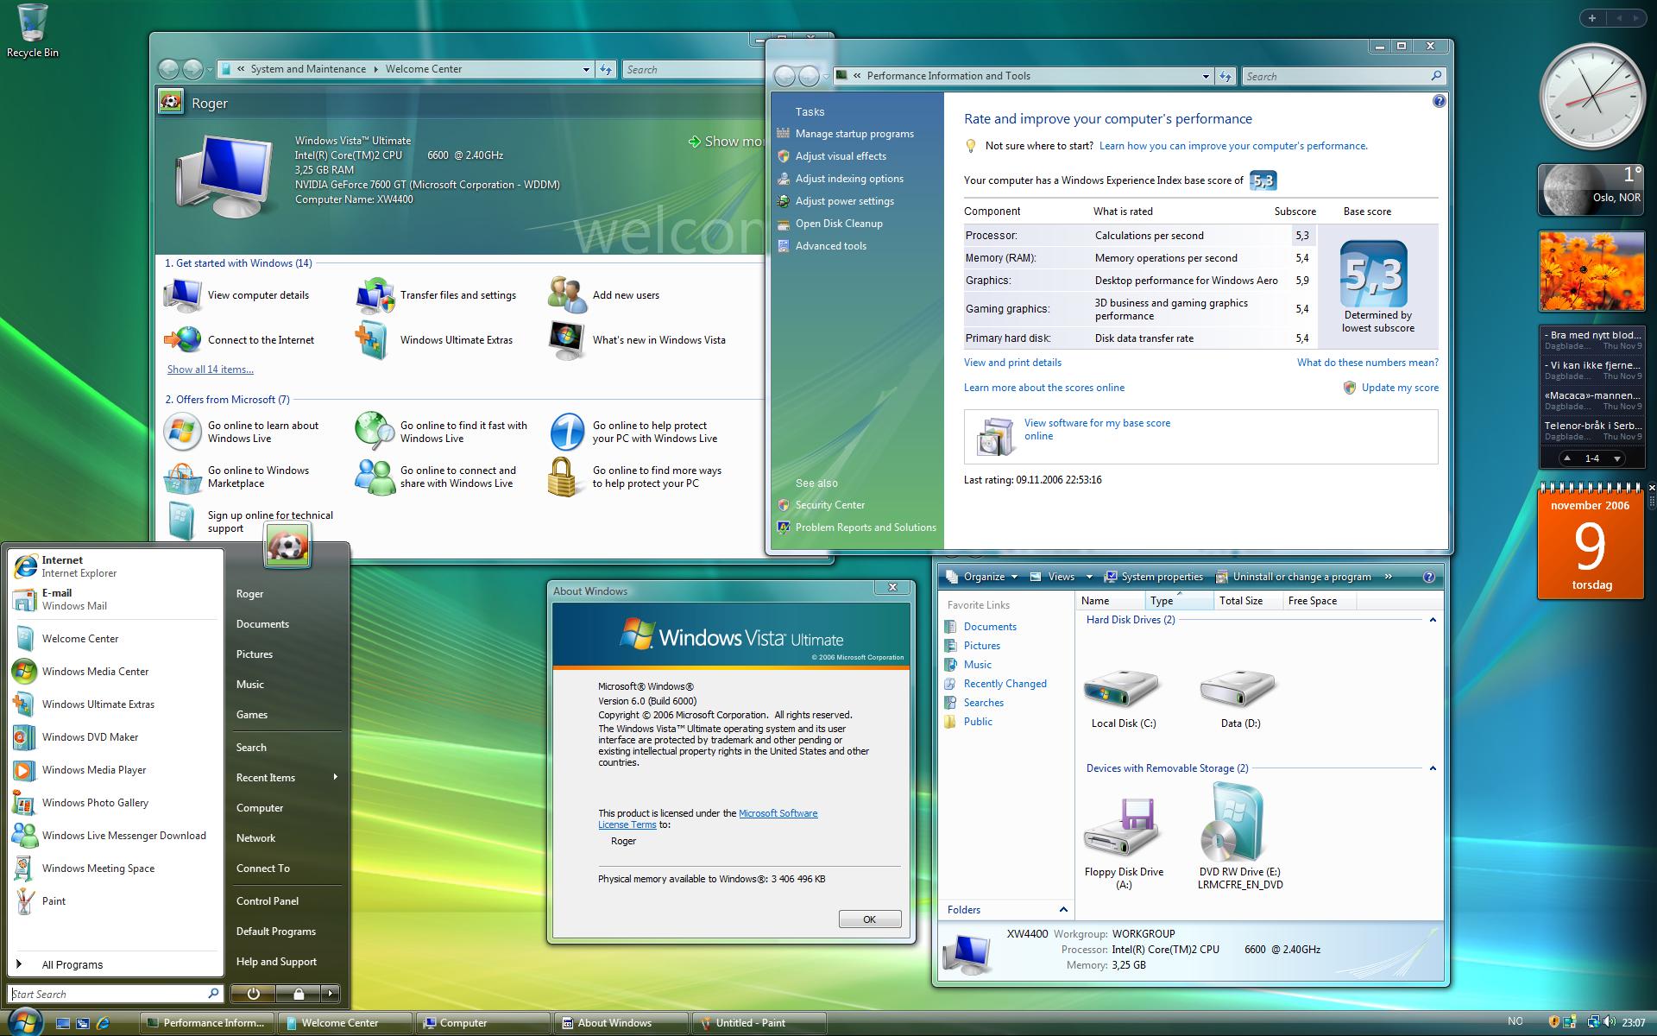Open Go online to Windows Marketplace
This screenshot has height=1036, width=1657.
236,477
